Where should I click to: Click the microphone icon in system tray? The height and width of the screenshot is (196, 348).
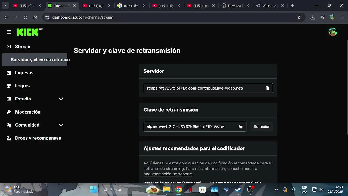[x=294, y=189]
